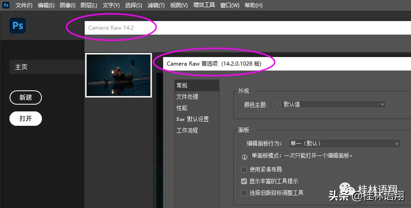The width and height of the screenshot is (411, 208).
Task: Open the 颜色主题 dropdown
Action: click(x=330, y=104)
